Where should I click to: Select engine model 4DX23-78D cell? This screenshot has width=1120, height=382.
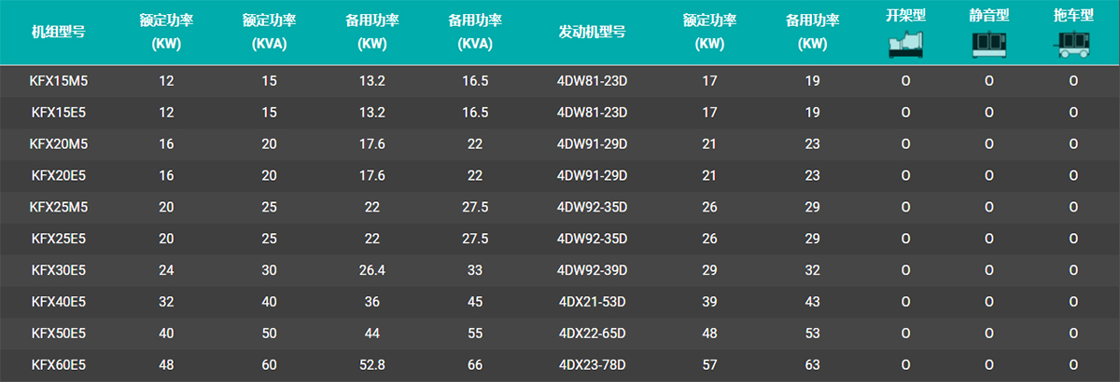[x=592, y=364]
